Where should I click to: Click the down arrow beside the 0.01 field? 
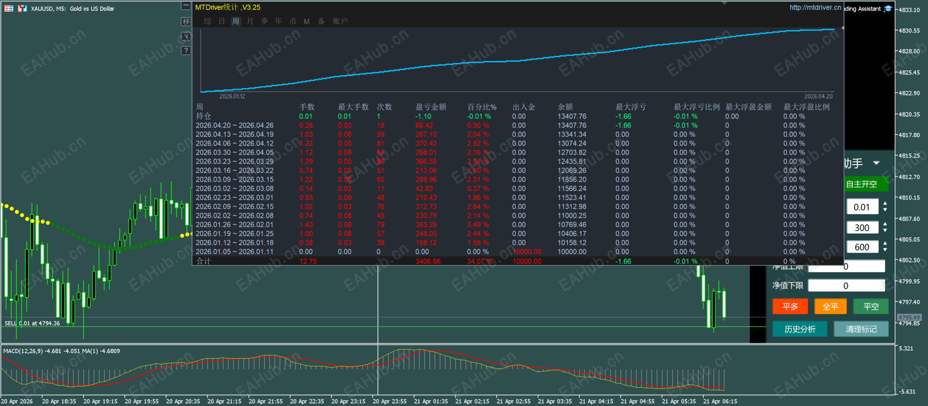885,210
